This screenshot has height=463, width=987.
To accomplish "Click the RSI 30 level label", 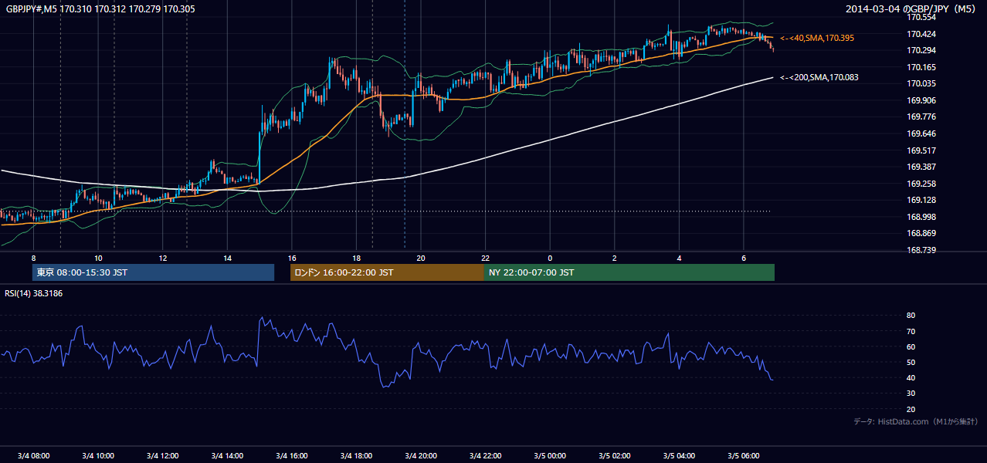I will [x=911, y=394].
